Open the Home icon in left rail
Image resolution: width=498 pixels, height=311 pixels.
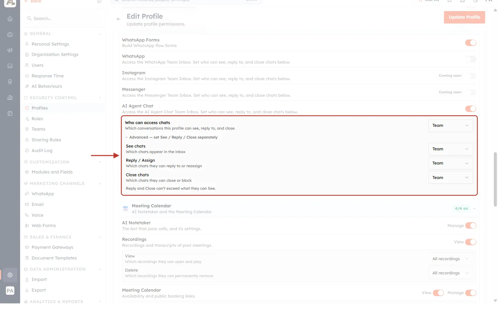point(10,19)
